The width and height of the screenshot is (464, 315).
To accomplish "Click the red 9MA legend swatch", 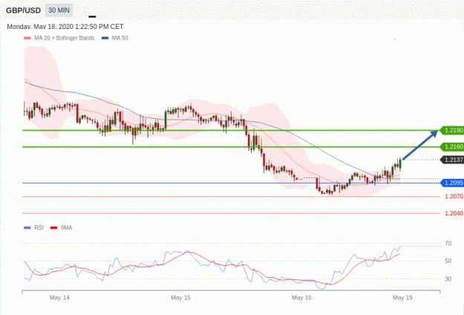I will click(54, 227).
